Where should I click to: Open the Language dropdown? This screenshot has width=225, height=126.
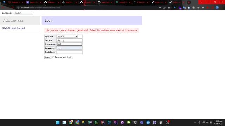point(24,13)
